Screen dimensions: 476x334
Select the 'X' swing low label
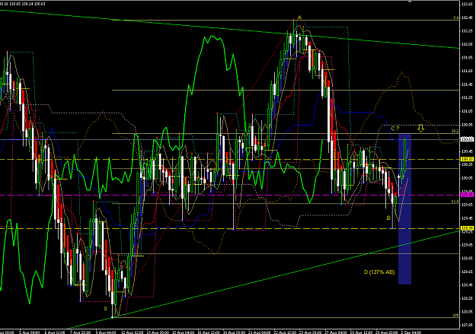point(106,309)
